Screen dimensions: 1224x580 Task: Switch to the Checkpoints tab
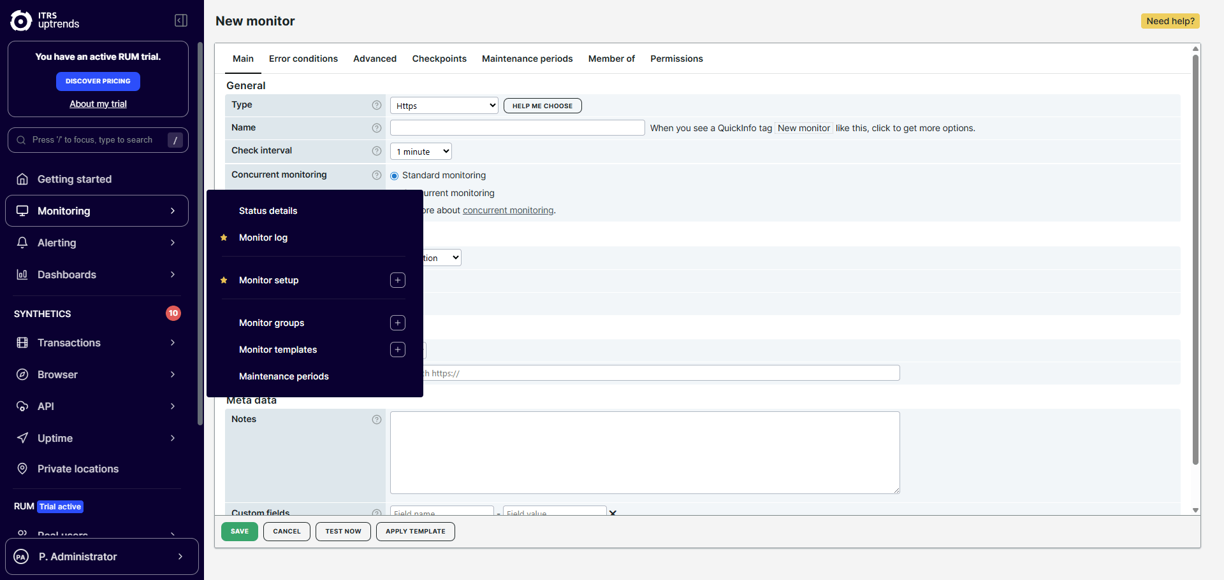[439, 59]
